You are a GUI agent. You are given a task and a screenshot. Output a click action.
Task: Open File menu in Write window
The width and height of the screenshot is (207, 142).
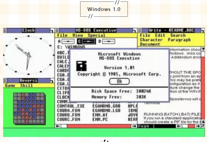coord(145,35)
